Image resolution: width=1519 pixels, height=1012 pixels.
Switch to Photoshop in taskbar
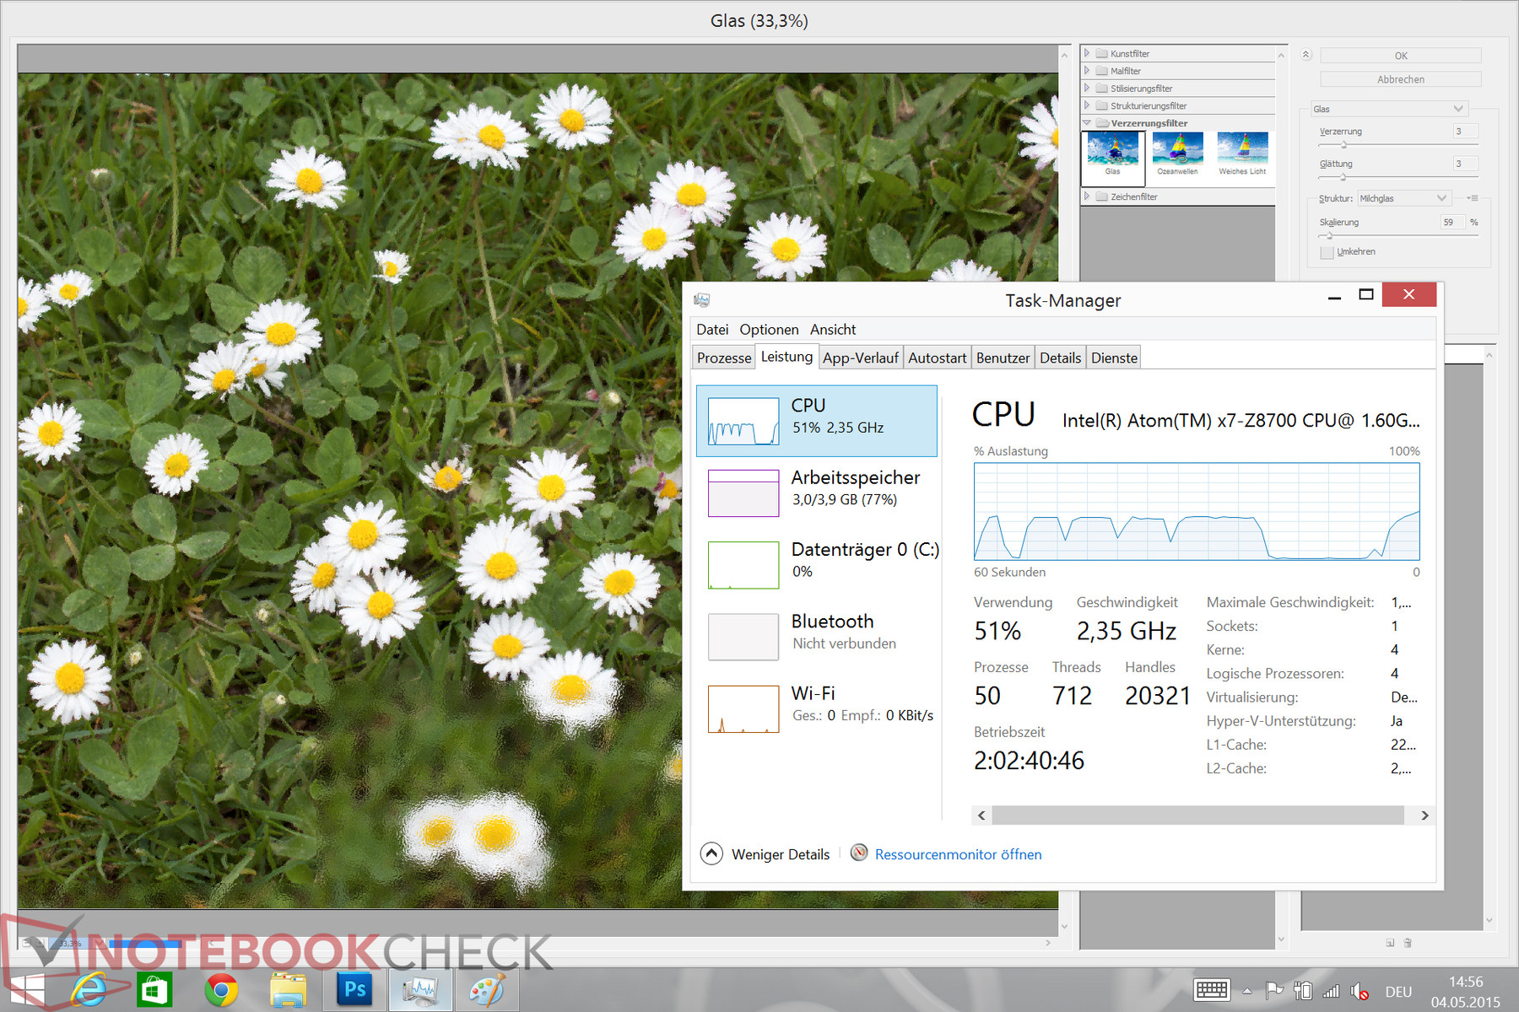point(354,989)
